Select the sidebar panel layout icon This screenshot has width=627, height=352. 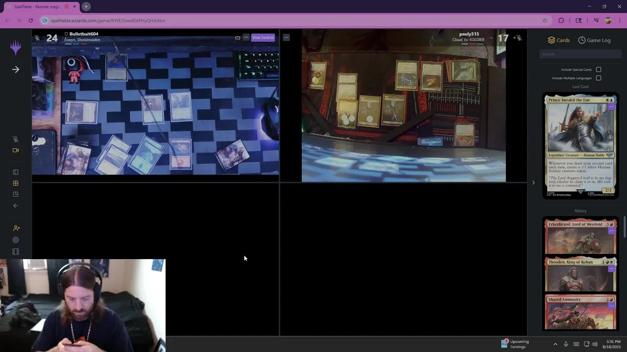pyautogui.click(x=16, y=172)
